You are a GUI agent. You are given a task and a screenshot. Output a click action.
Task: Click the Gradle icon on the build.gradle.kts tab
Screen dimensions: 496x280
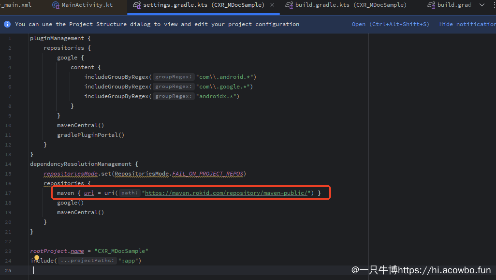(x=289, y=5)
